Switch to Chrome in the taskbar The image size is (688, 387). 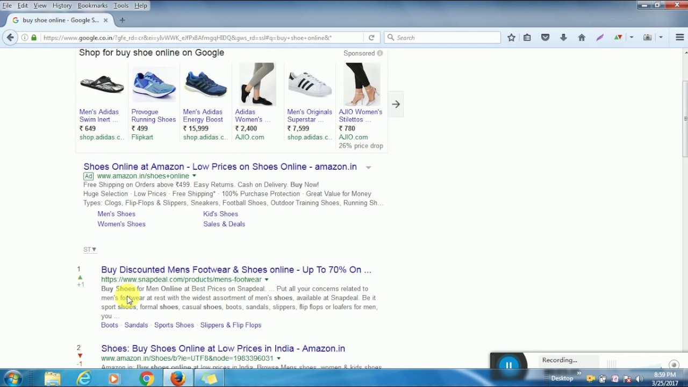146,379
